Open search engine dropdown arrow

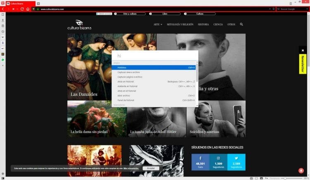(x=307, y=9)
